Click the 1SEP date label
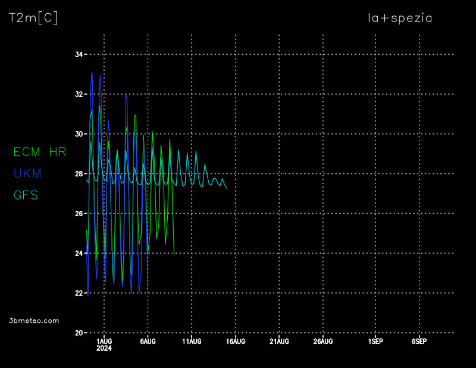This screenshot has width=476, height=368. (x=375, y=341)
